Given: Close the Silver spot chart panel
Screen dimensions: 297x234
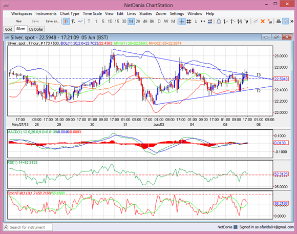Looking at the screenshot, I should tap(287, 37).
